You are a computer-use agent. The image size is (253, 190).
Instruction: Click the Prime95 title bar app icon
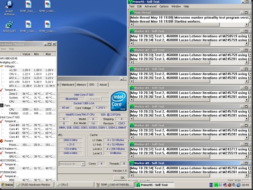(x=130, y=2)
